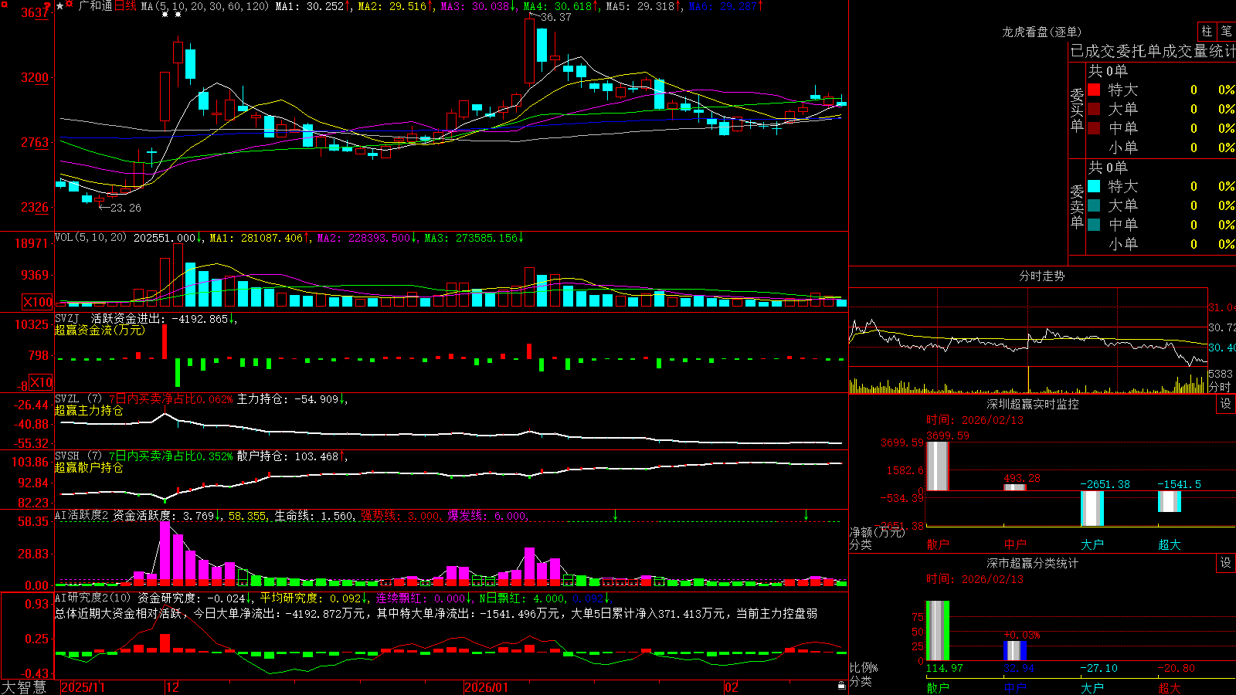The height and width of the screenshot is (695, 1236).
Task: Switch 龙虎看盘 to 笔 tick view
Action: (1226, 32)
